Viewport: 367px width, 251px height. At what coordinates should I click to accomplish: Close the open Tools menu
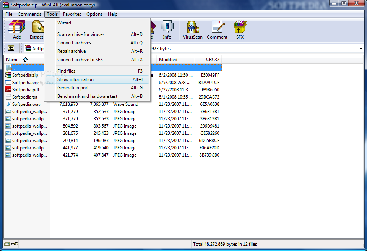pos(52,14)
